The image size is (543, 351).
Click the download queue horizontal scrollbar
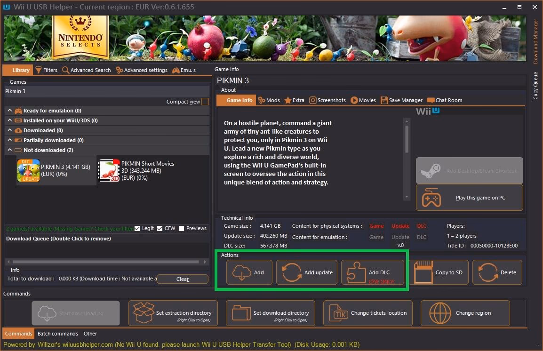pyautogui.click(x=105, y=262)
